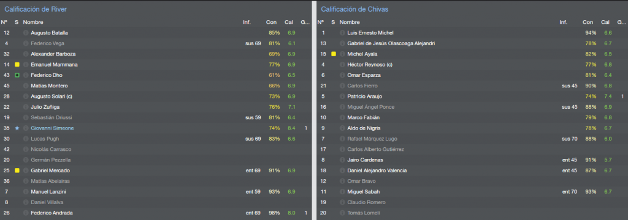The width and height of the screenshot is (628, 220).
Task: Click Calificación de Chivas panel title
Action: pos(354,9)
